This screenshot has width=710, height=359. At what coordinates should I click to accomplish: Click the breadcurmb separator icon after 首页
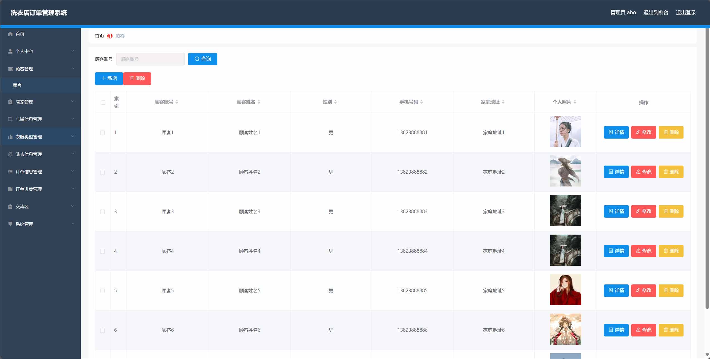[110, 36]
